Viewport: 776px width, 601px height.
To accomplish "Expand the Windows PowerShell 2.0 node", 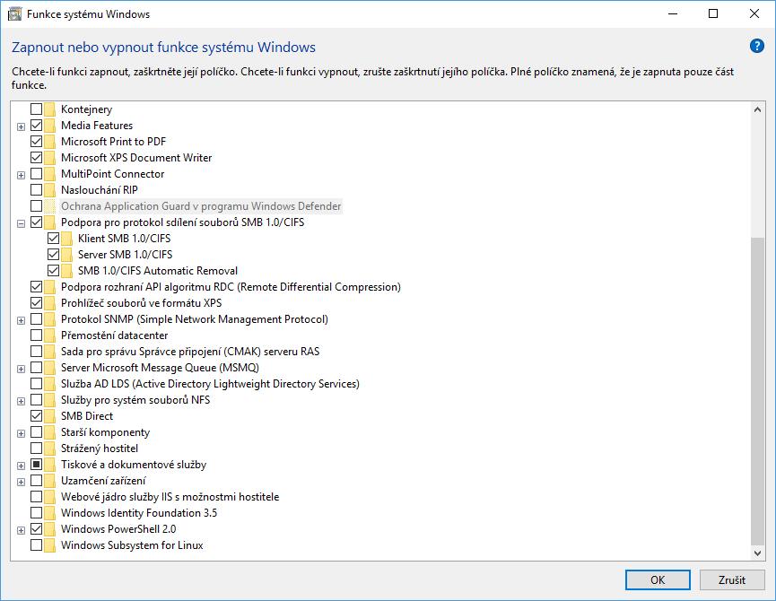I will 21,530.
